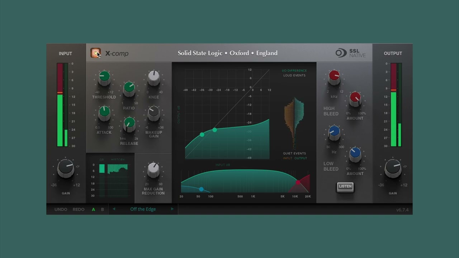The image size is (459, 258).
Task: Click the Output Gain knob
Action: [393, 168]
